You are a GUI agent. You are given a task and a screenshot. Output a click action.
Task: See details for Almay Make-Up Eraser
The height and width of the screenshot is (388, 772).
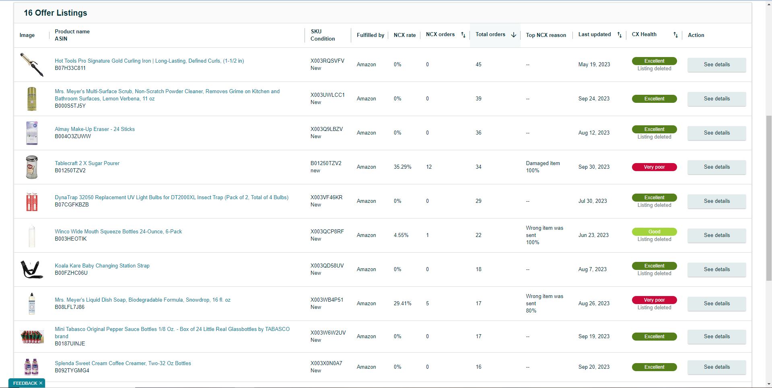click(x=716, y=133)
